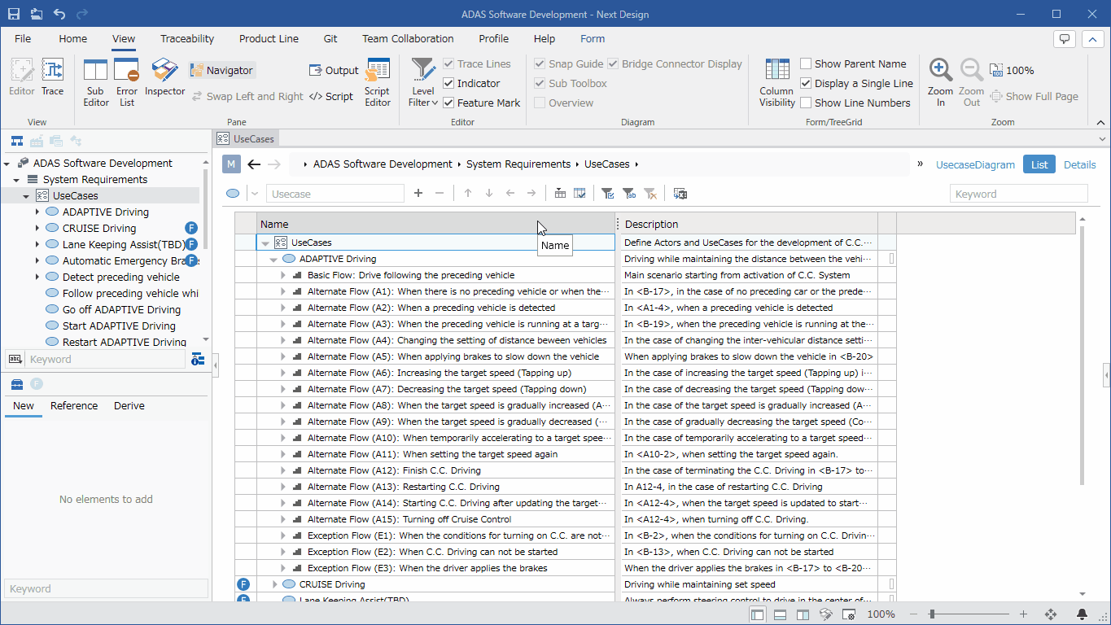Open the Traceability ribbon tab
Image resolution: width=1111 pixels, height=625 pixels.
coord(187,38)
